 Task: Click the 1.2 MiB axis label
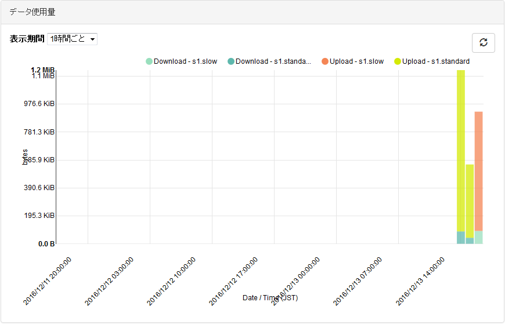[42, 70]
